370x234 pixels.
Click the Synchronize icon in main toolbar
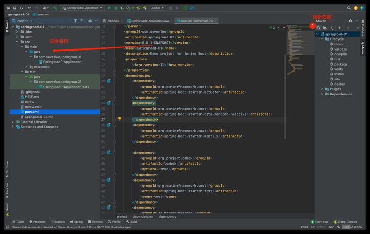click(21, 8)
